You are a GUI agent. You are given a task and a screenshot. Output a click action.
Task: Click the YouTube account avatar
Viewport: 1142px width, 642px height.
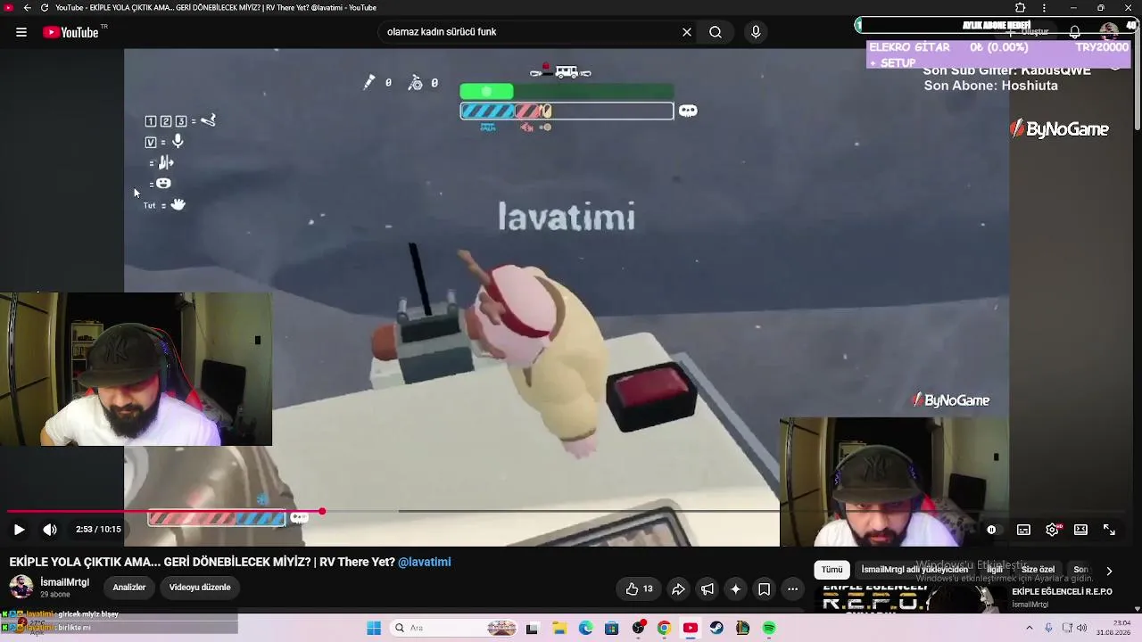(x=1109, y=32)
